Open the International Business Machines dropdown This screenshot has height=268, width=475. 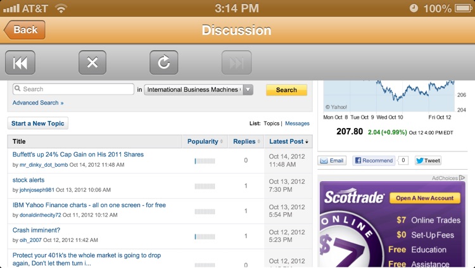point(198,89)
